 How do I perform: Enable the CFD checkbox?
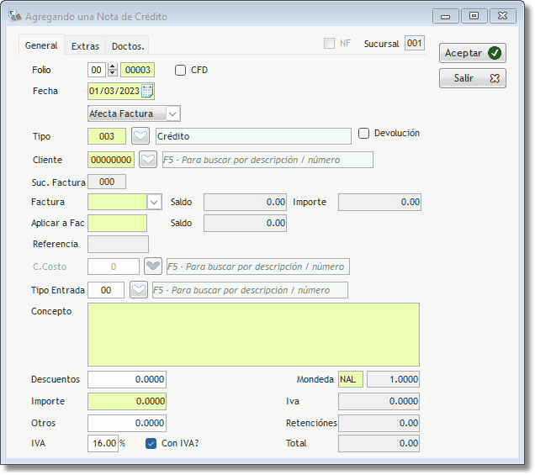180,71
